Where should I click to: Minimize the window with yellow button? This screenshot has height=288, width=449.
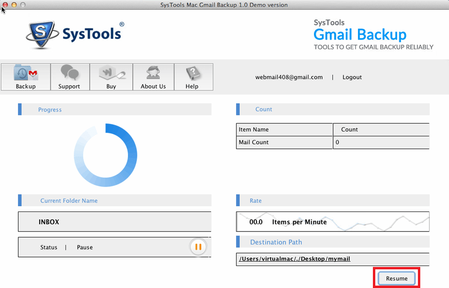14,5
